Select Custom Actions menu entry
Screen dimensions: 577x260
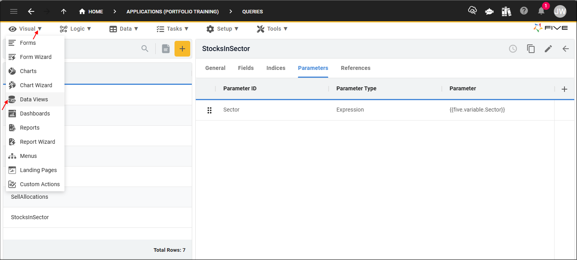(35, 184)
